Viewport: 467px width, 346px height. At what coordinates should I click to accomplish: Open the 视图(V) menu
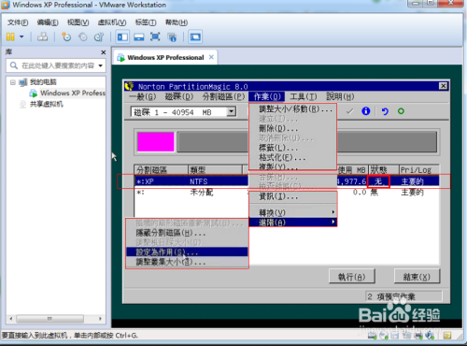78,22
